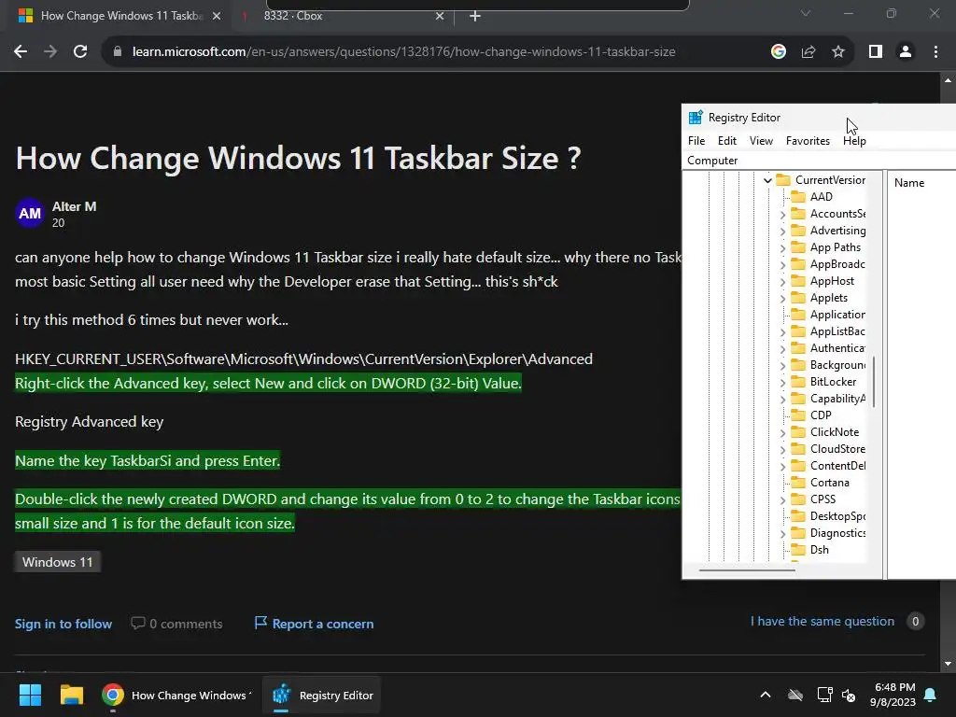Open the Favorites menu in Registry Editor
This screenshot has width=956, height=717.
point(808,141)
